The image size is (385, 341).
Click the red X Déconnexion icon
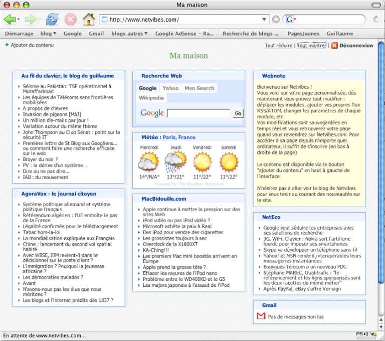tap(334, 46)
